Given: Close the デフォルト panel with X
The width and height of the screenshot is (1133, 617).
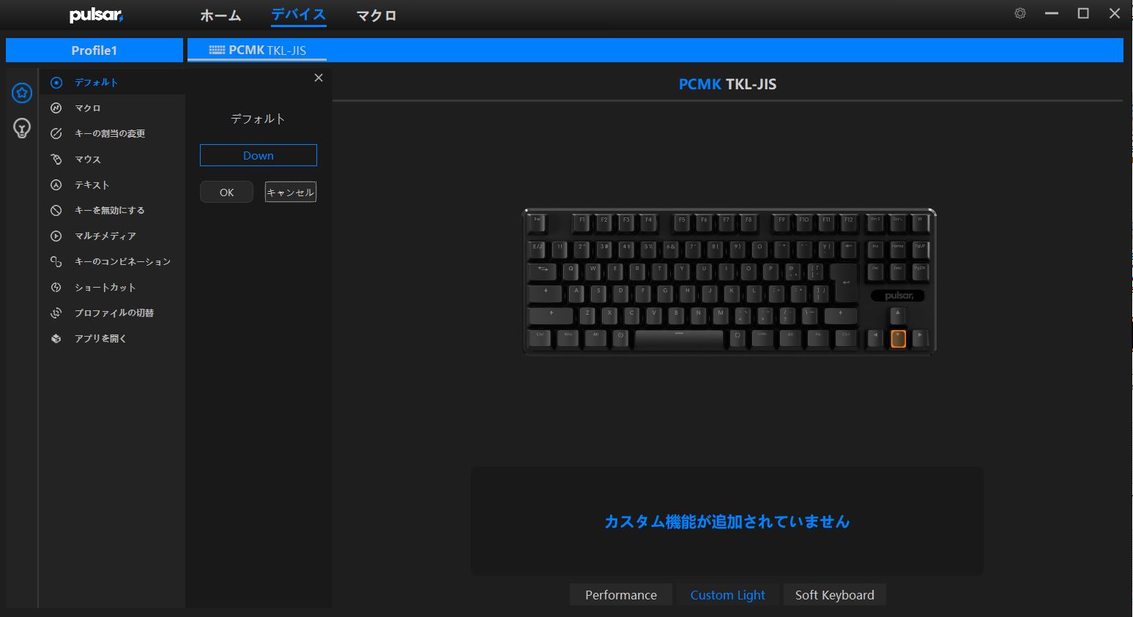Looking at the screenshot, I should coord(319,78).
